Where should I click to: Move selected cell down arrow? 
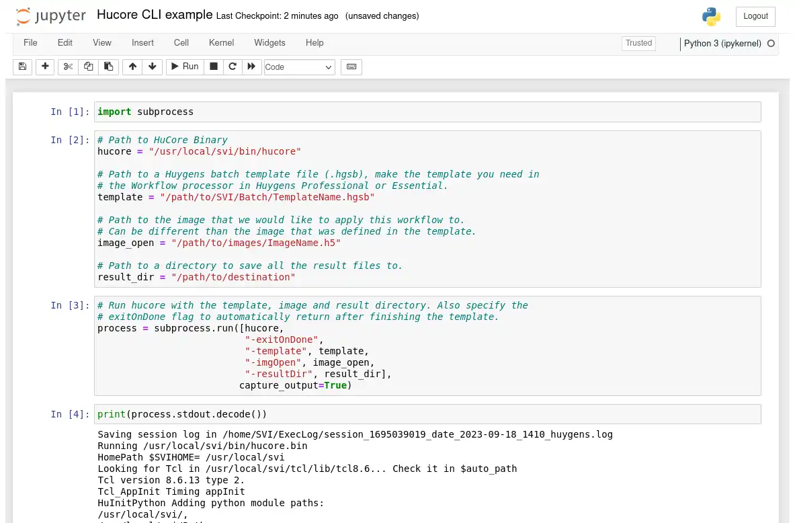pos(153,67)
